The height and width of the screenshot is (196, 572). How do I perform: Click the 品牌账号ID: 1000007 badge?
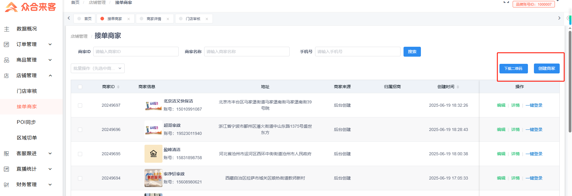(534, 4)
